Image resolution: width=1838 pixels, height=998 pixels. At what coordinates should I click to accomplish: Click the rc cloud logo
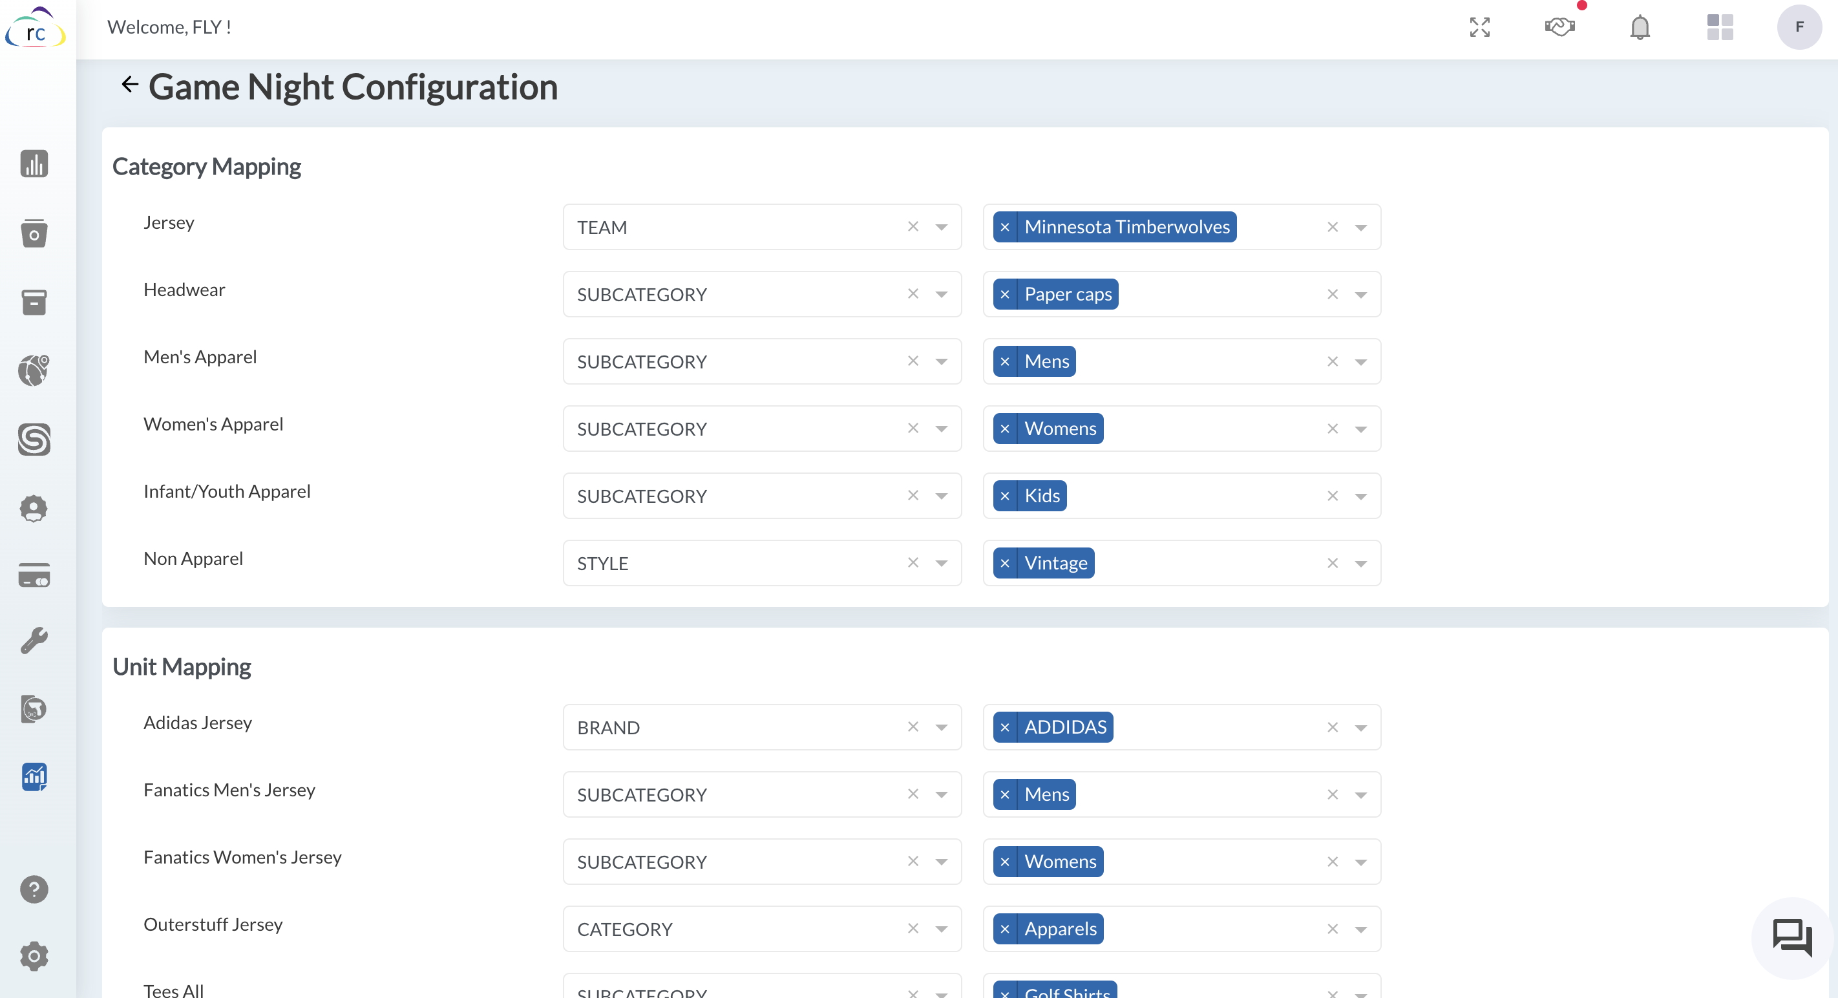(x=35, y=28)
